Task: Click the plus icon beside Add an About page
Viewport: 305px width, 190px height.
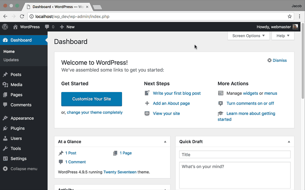Action: click(147, 103)
